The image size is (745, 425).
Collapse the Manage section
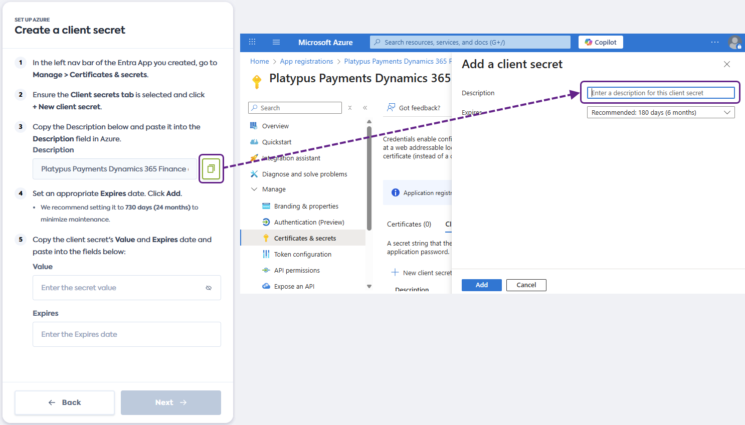click(x=254, y=189)
